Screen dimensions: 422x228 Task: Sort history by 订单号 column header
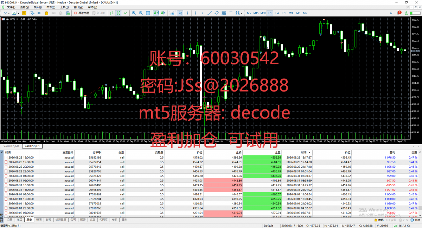97,153
